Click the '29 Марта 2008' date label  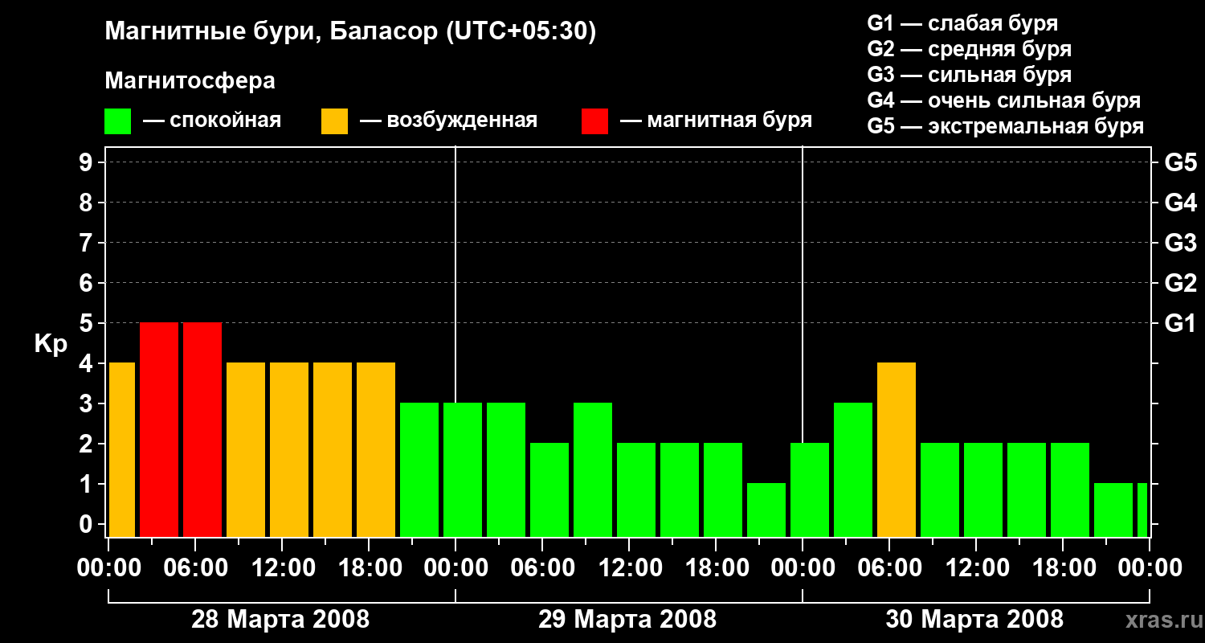click(627, 620)
